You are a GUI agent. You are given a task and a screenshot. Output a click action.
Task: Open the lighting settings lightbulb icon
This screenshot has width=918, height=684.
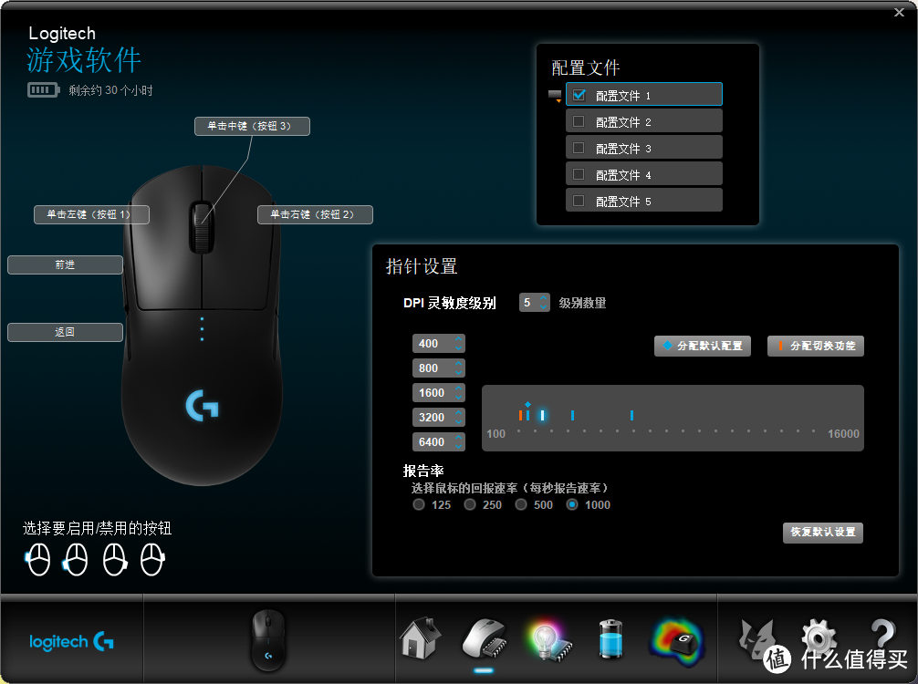tap(548, 640)
